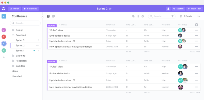The width and height of the screenshot is (204, 100).
Task: Select space avatar T
Action: point(4,37)
